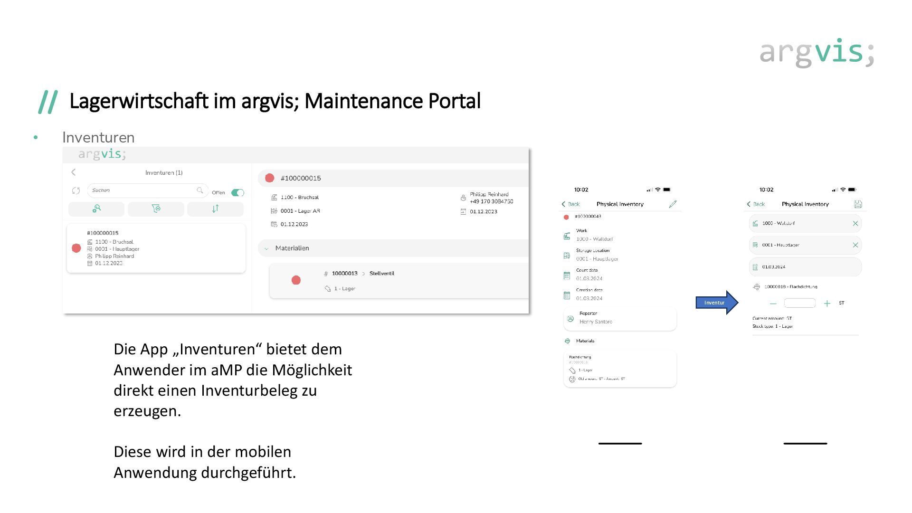The image size is (912, 513).
Task: Click 'Philipp Reinhard' text in the inventory card
Action: 114,256
